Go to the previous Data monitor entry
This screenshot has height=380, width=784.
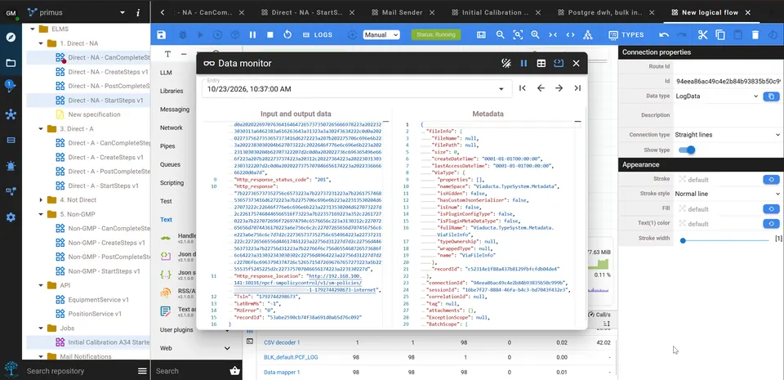(541, 88)
